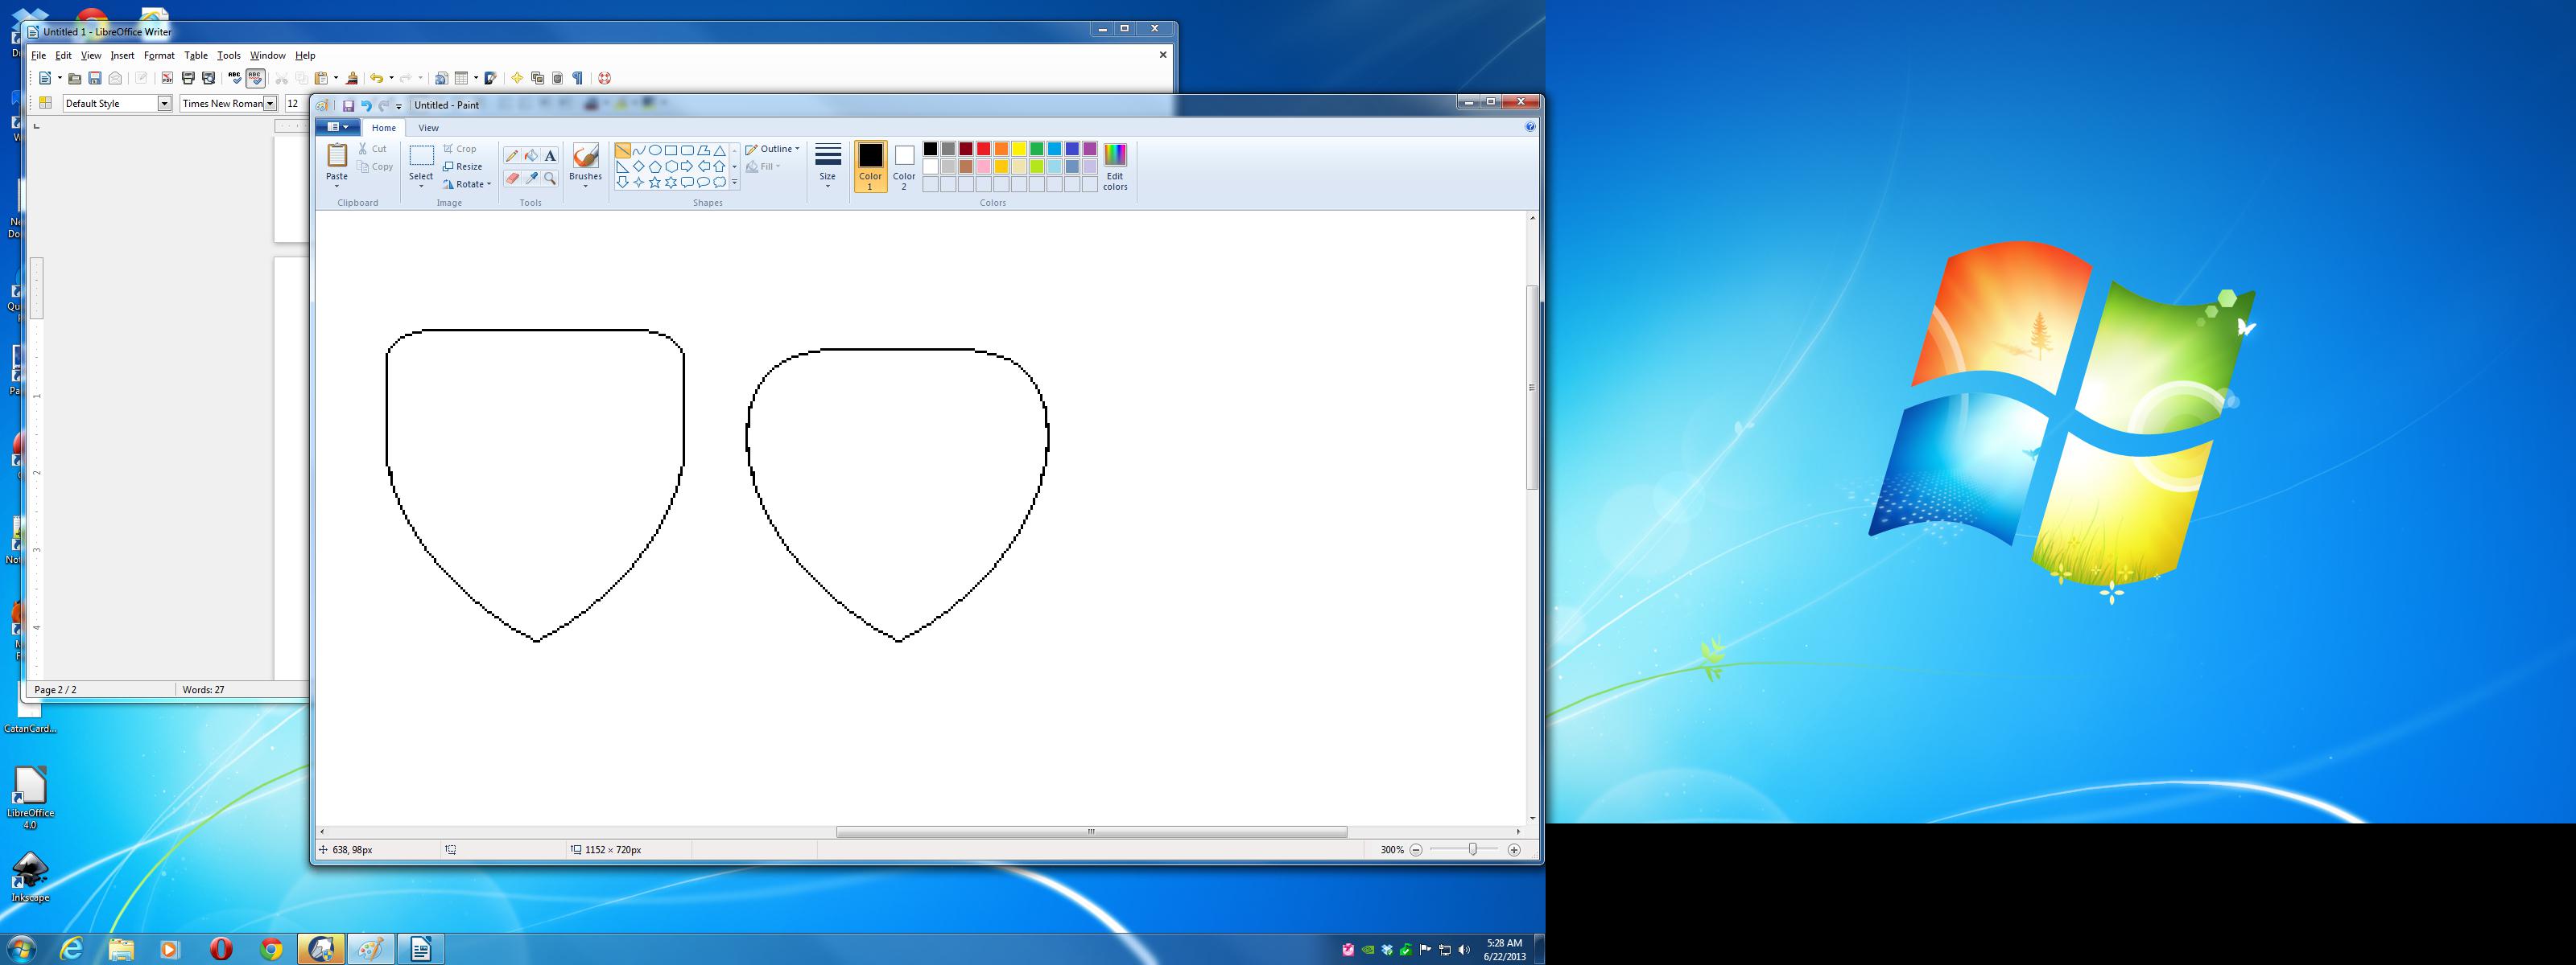Screen dimensions: 2576x965
Task: Open the Format menu in Writer
Action: point(159,56)
